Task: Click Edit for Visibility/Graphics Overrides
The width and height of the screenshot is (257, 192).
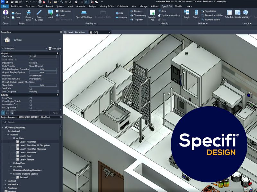Action: [43, 69]
